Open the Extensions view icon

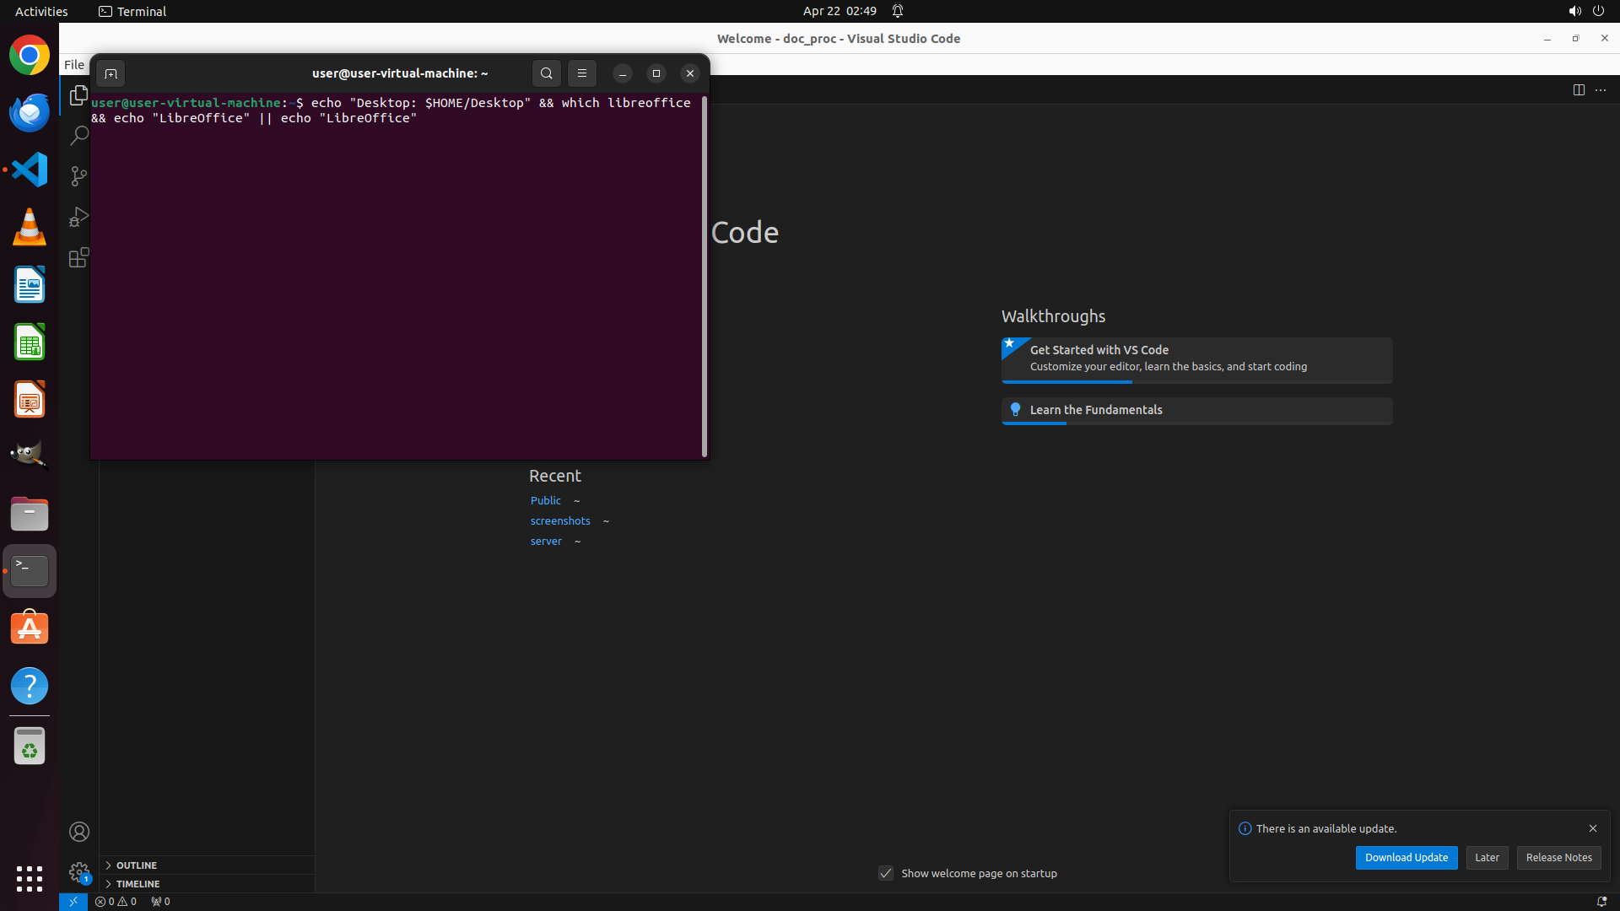coord(78,257)
